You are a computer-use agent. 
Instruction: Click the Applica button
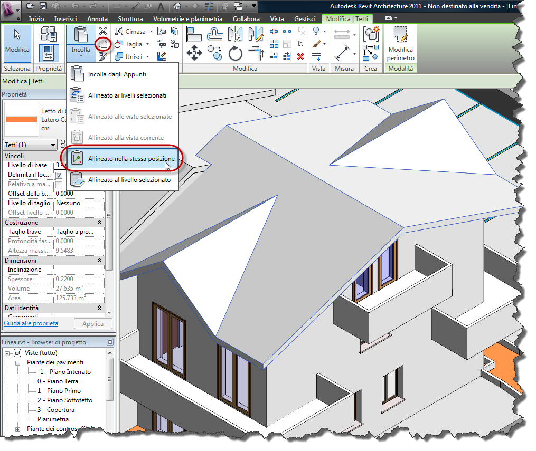pos(92,324)
